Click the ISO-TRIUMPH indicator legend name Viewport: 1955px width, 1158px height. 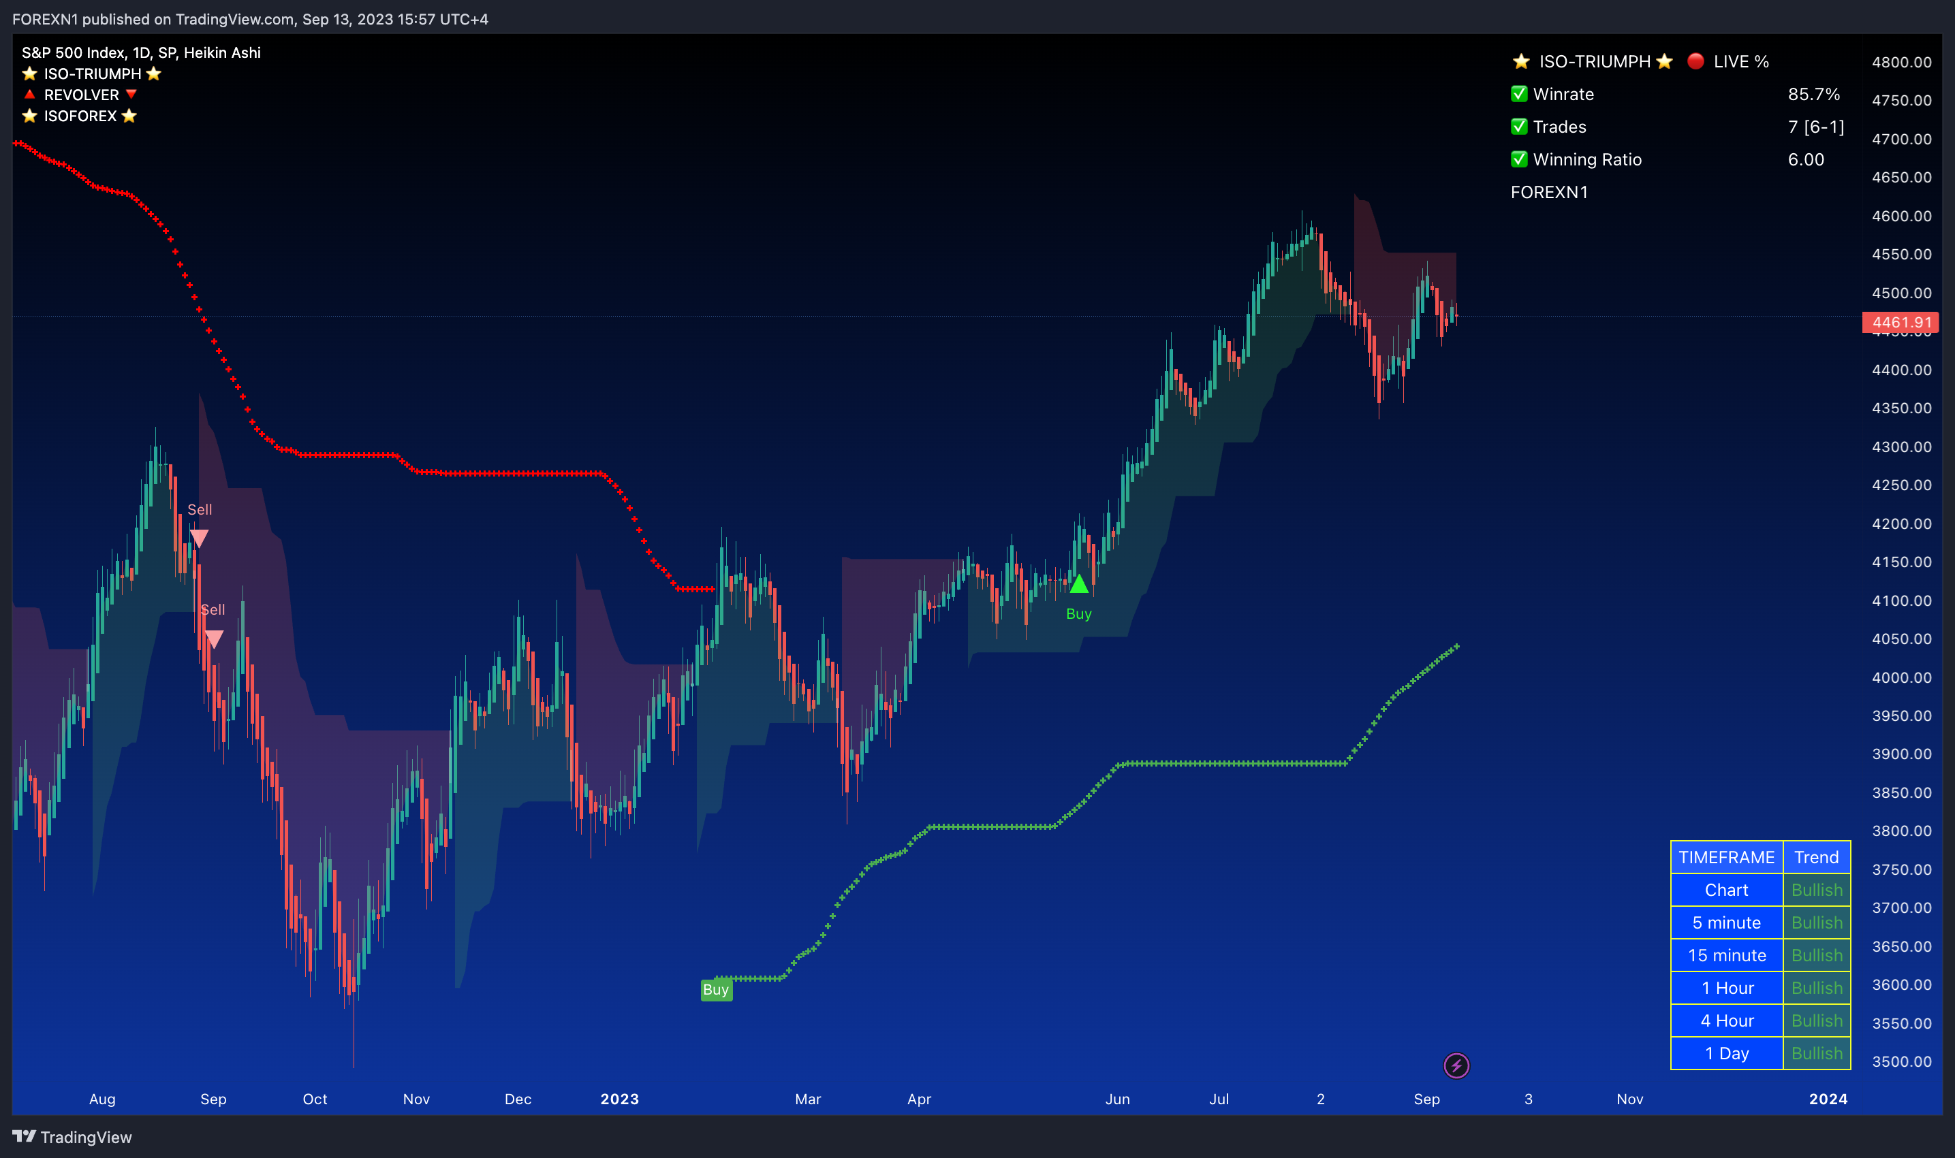click(92, 74)
